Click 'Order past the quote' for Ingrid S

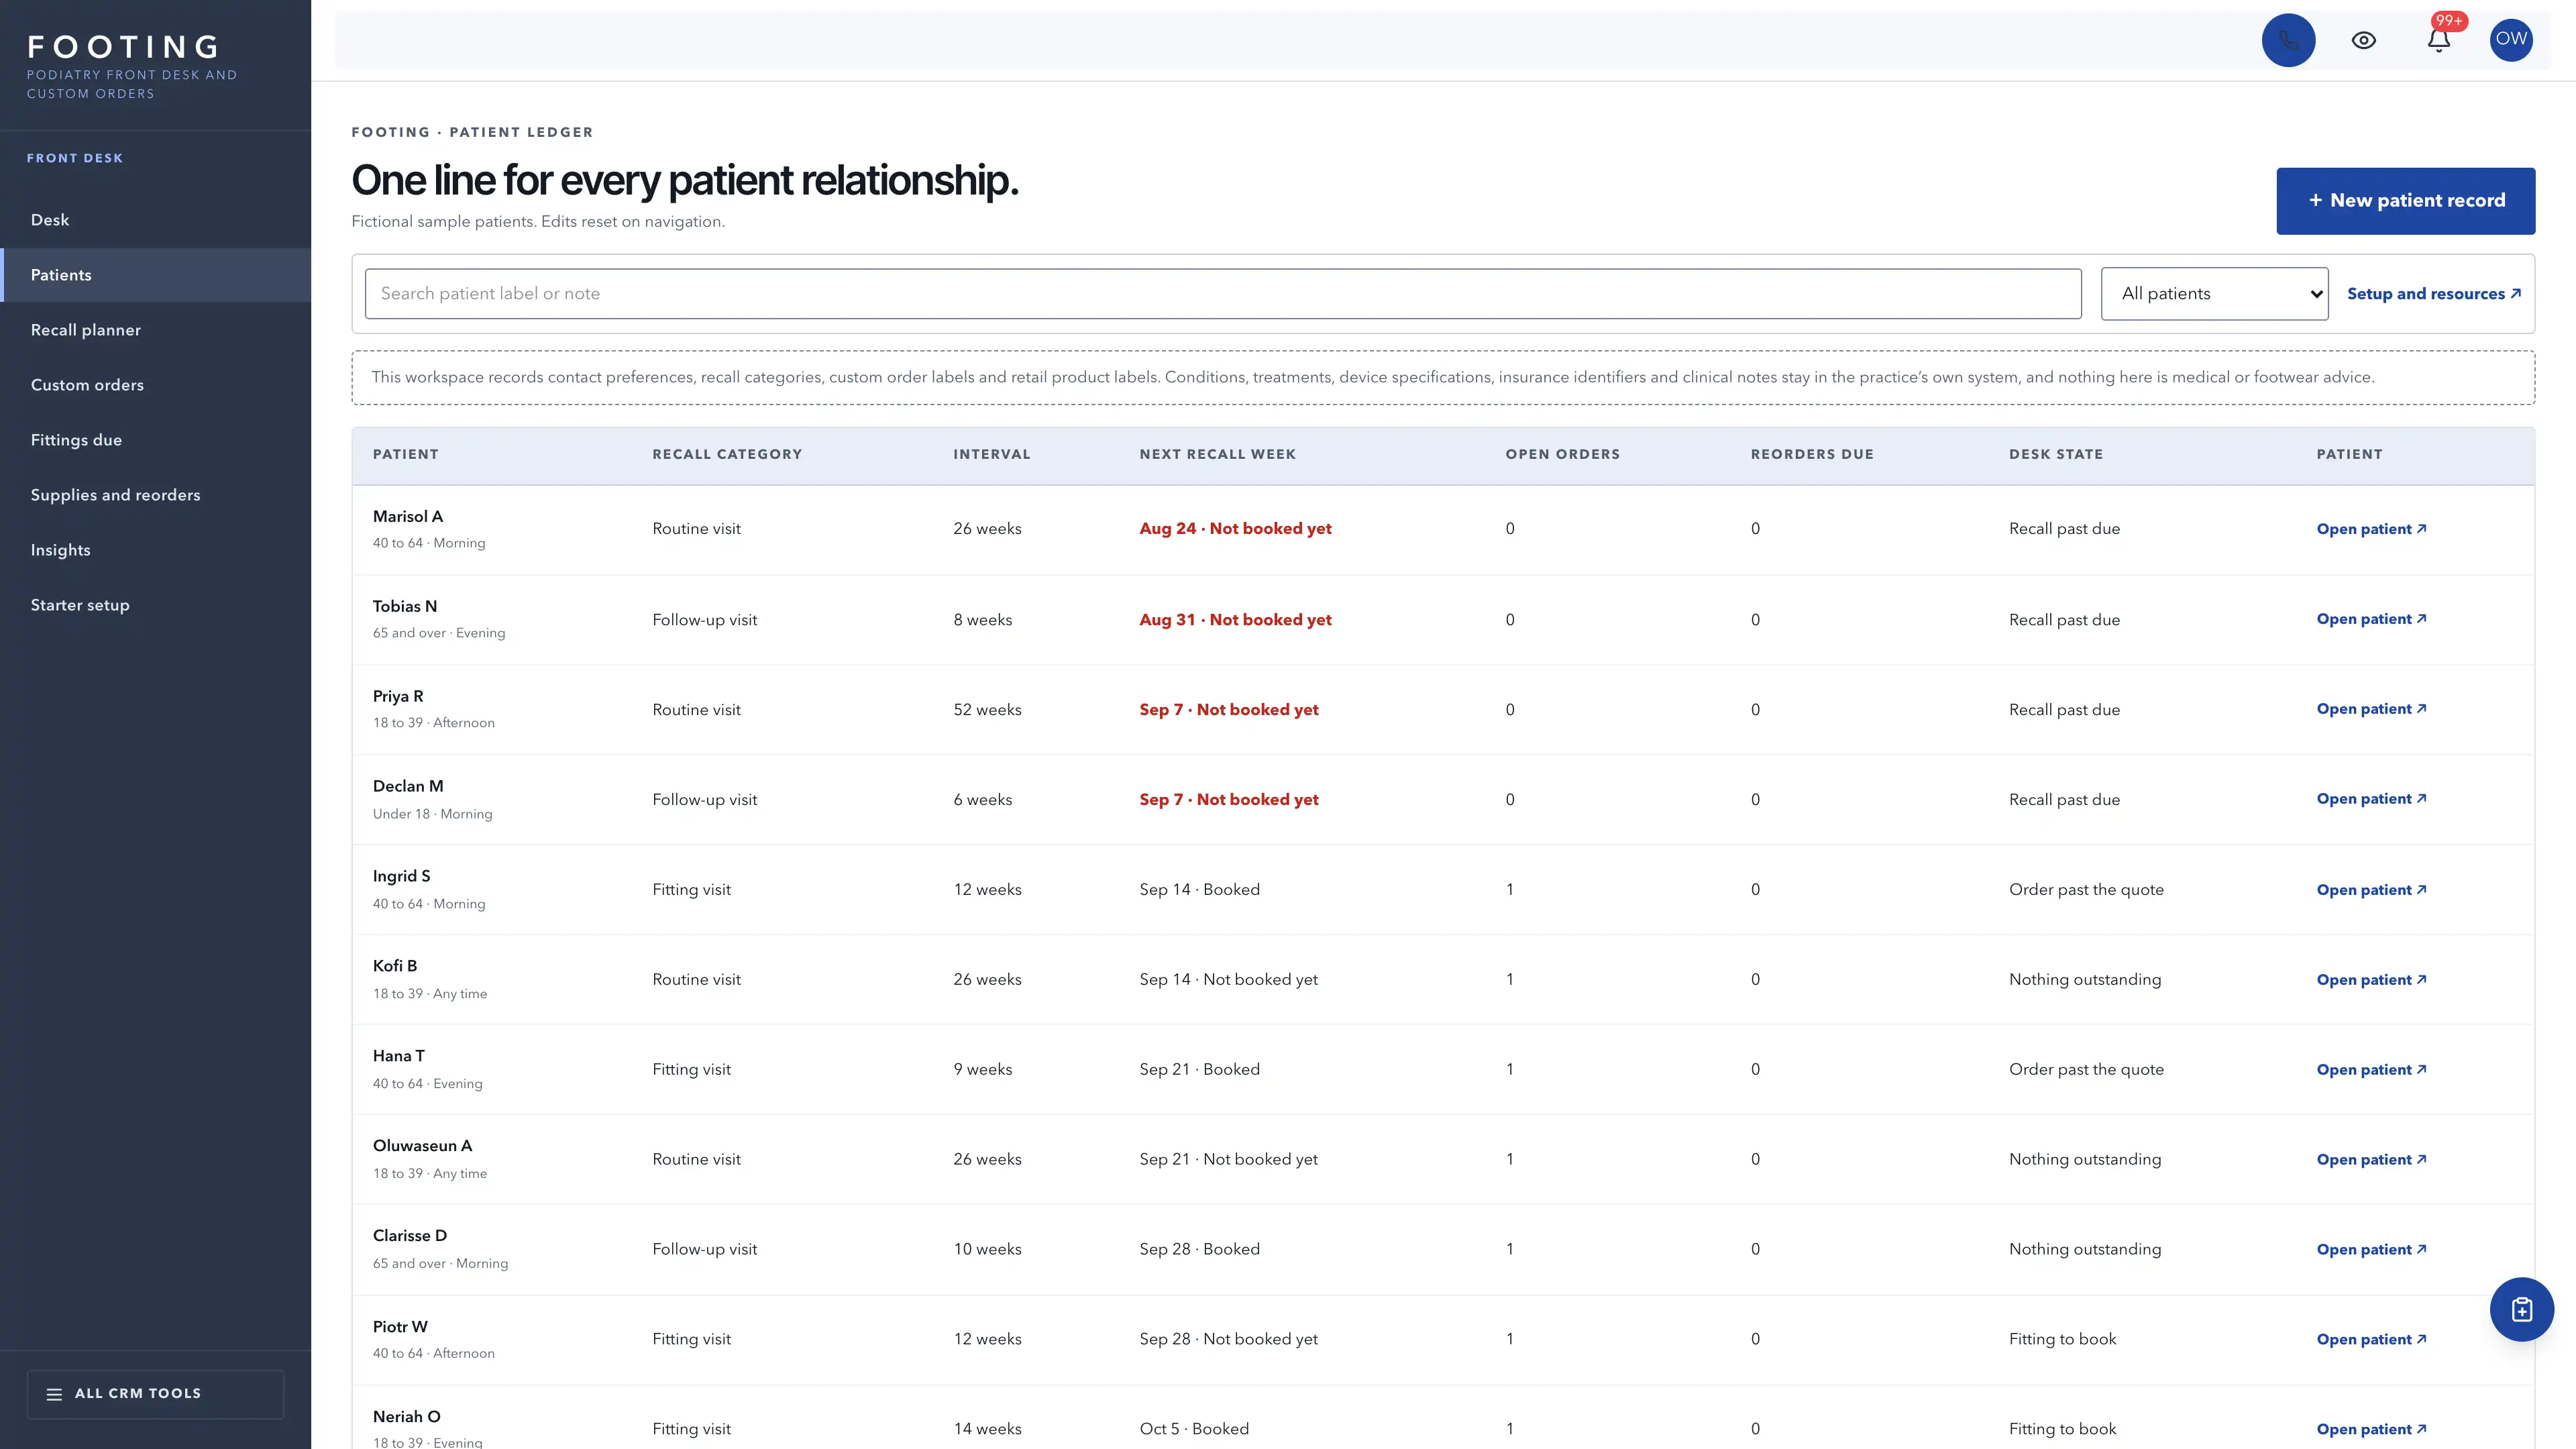tap(2086, 890)
